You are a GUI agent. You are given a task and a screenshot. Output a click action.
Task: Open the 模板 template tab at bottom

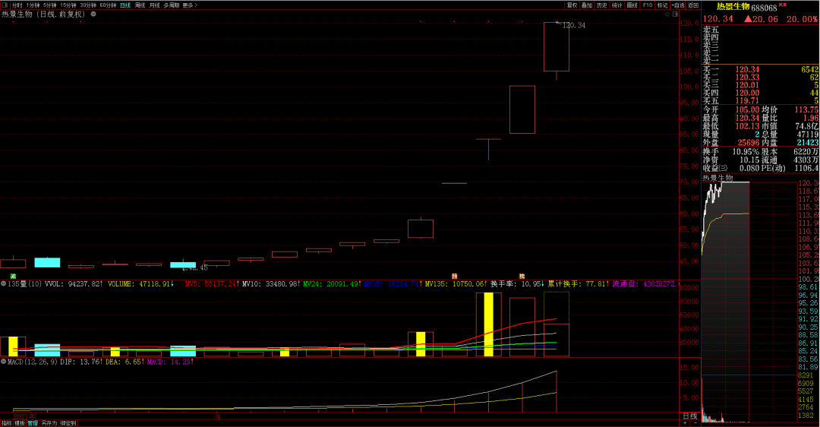click(x=19, y=423)
